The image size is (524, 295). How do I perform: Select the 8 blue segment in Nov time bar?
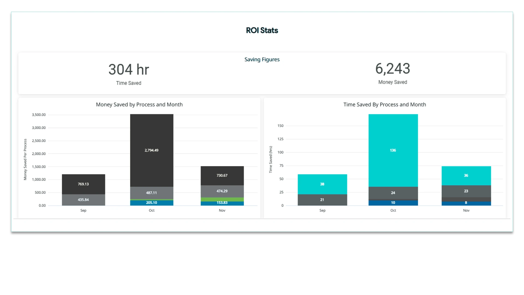[x=466, y=203]
